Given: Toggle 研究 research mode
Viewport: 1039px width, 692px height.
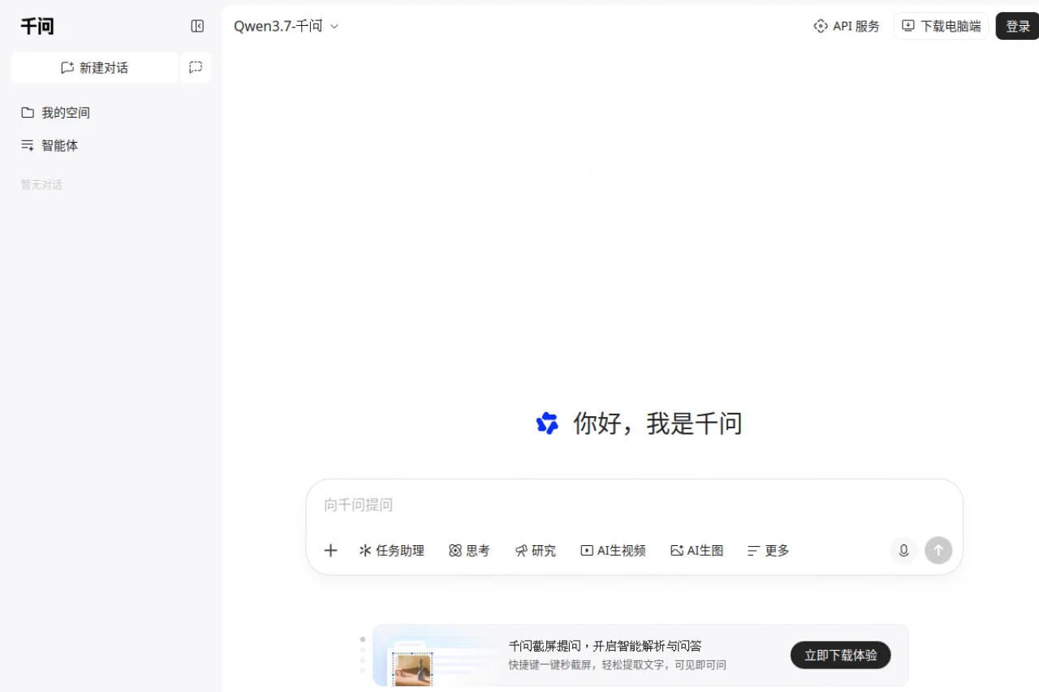Looking at the screenshot, I should (x=535, y=551).
